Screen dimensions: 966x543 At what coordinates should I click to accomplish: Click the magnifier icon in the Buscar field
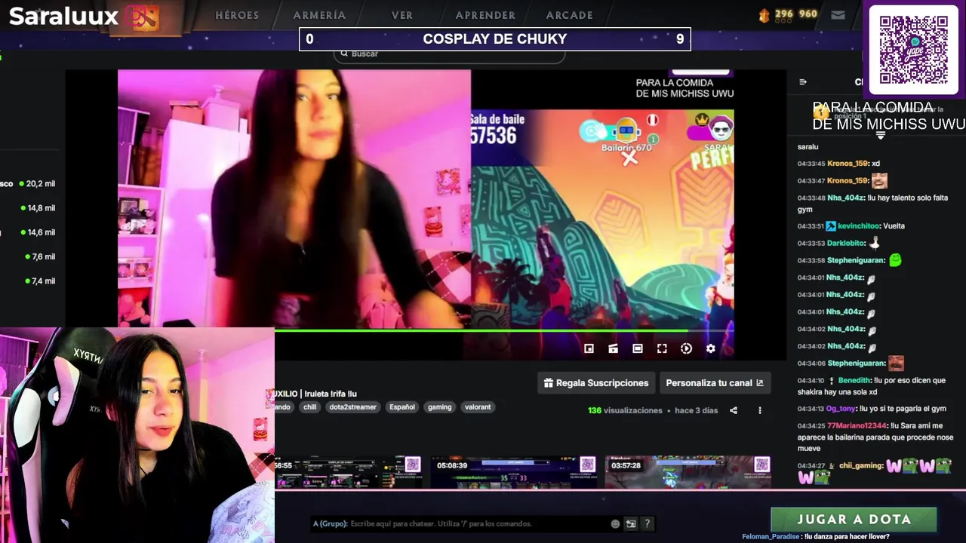click(x=344, y=54)
